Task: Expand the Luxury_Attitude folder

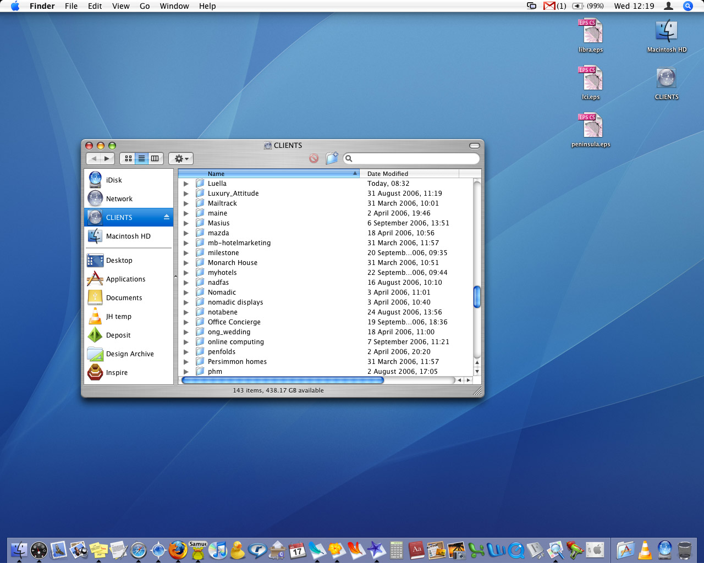Action: (x=186, y=194)
